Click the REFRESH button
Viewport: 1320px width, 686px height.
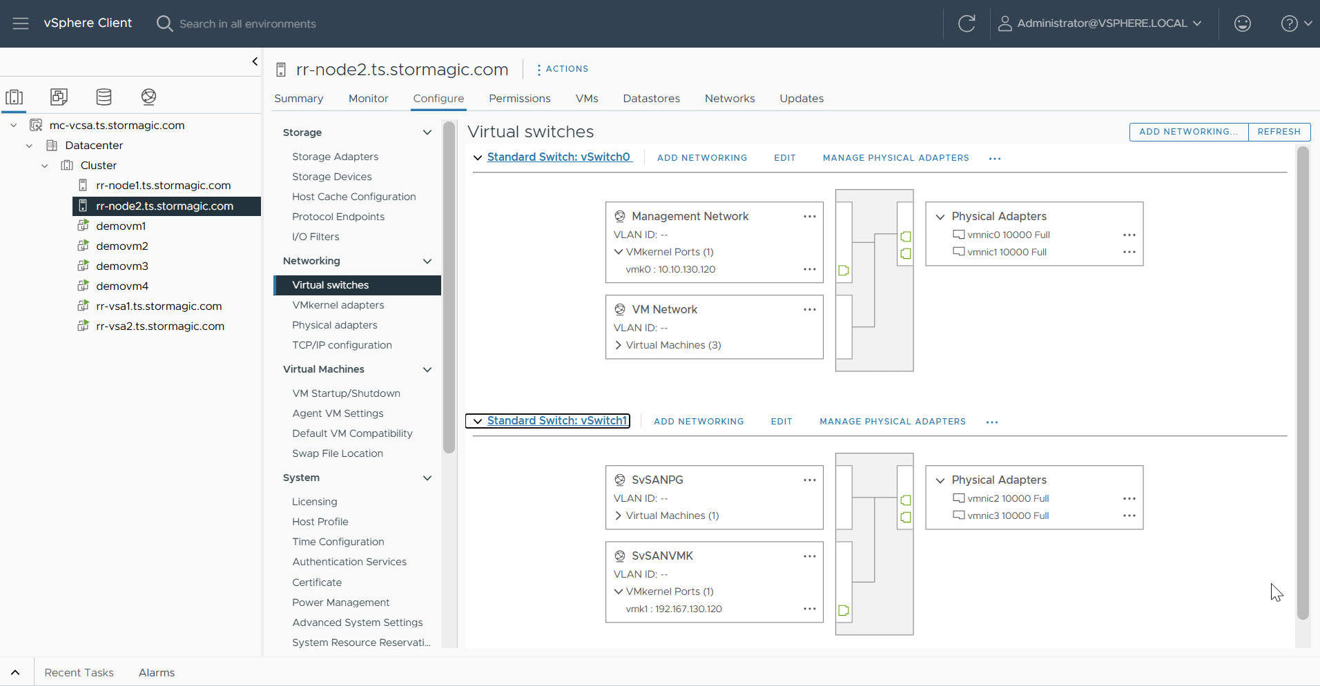click(1279, 132)
